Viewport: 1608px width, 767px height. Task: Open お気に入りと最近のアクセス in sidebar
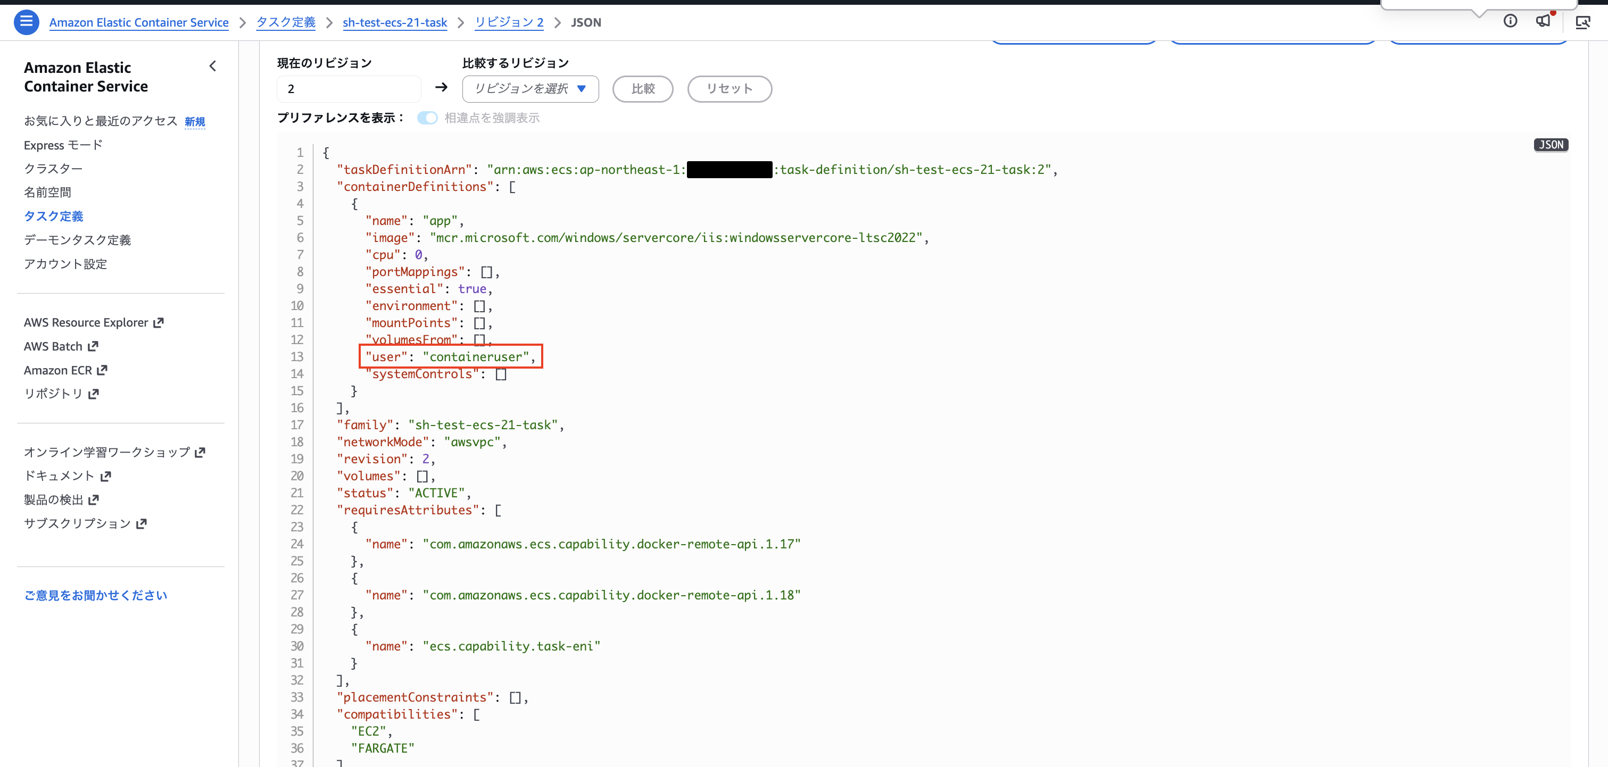[101, 121]
